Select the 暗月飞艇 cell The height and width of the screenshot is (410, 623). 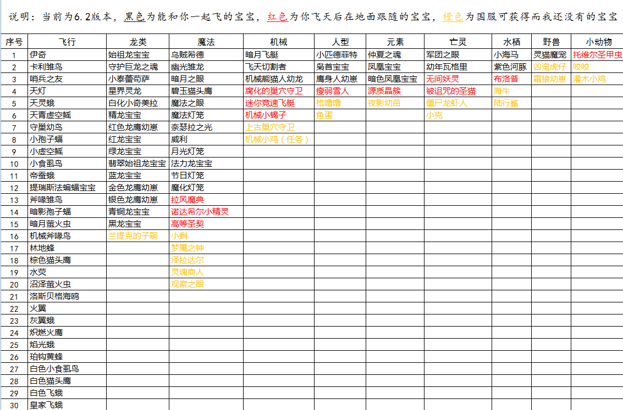[279, 55]
